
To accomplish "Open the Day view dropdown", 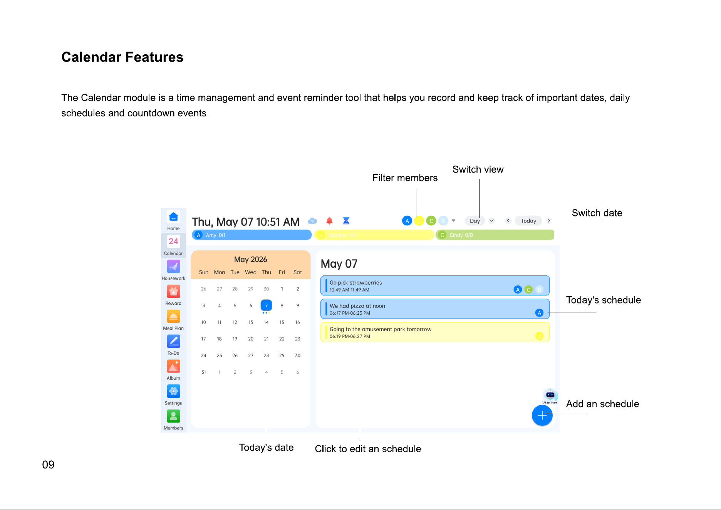I will (480, 221).
